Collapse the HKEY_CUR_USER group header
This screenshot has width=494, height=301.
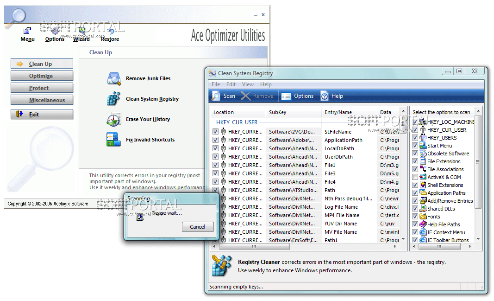(x=237, y=122)
